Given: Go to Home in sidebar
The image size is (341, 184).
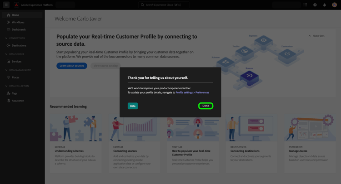Looking at the screenshot, I should (22, 15).
